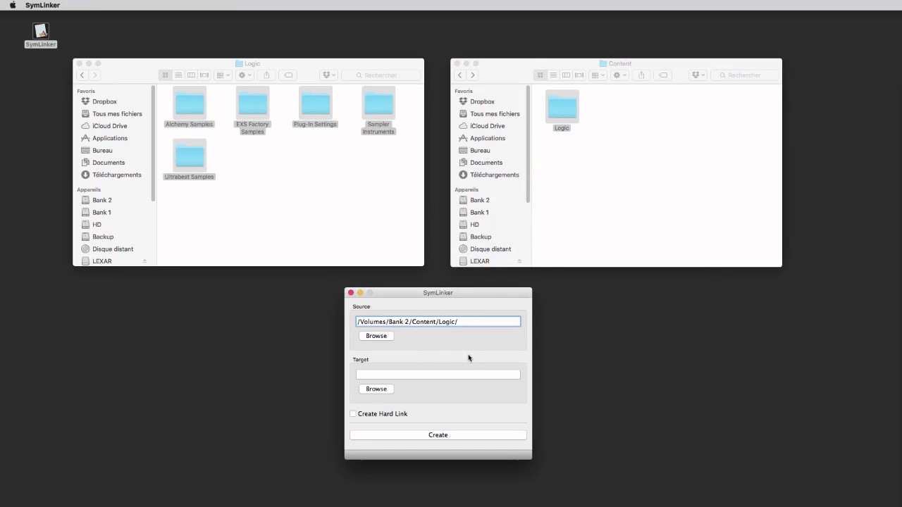Open Dropbox in Logic window sidebar
Screen dimensions: 902x507
pyautogui.click(x=104, y=101)
